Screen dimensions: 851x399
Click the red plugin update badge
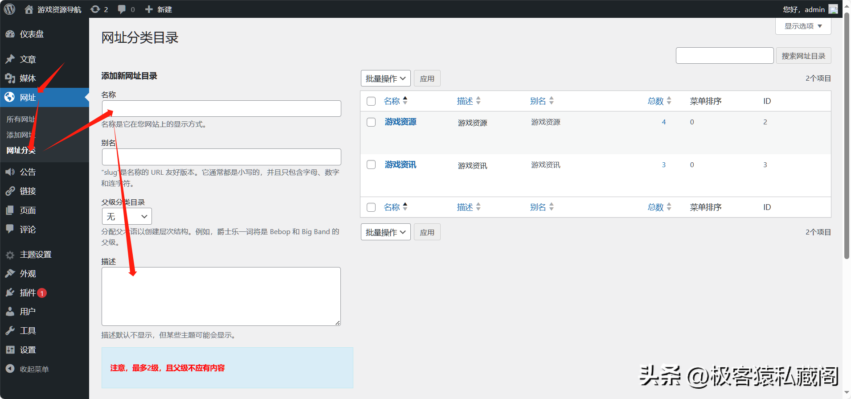click(42, 293)
